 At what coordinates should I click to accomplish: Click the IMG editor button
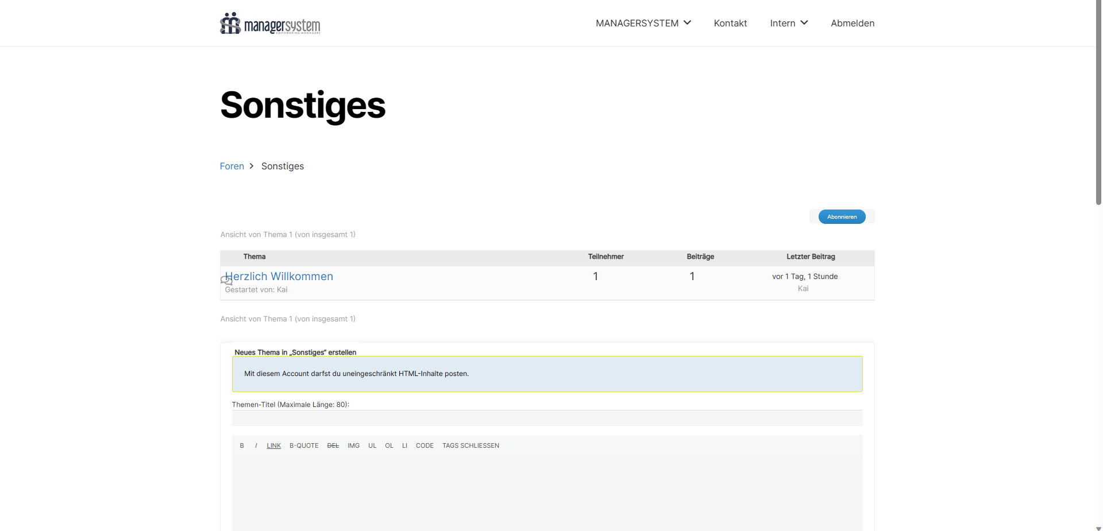click(353, 445)
